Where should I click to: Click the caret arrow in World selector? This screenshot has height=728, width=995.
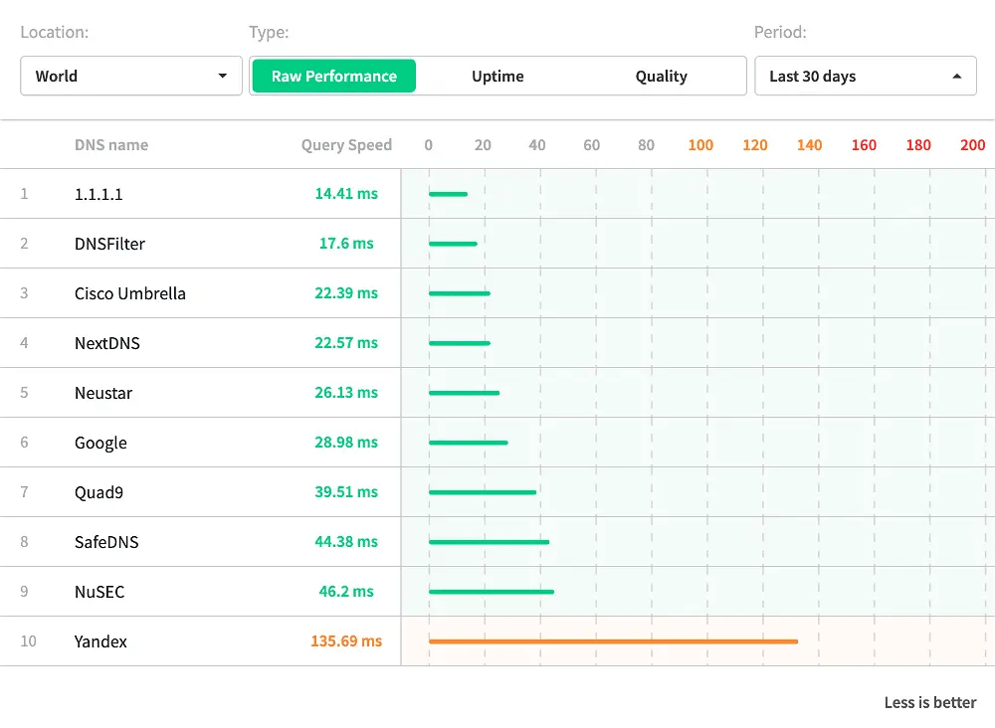point(223,77)
